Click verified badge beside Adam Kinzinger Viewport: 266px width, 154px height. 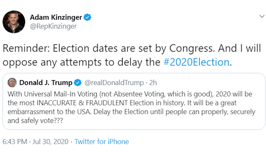87,17
